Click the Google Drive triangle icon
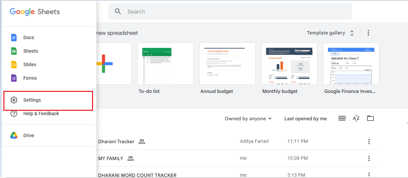The image size is (408, 178). tap(14, 135)
